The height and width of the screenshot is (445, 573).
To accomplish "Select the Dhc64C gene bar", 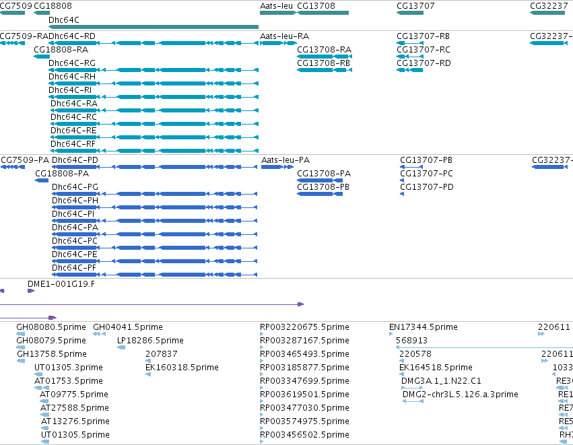I will point(154,27).
